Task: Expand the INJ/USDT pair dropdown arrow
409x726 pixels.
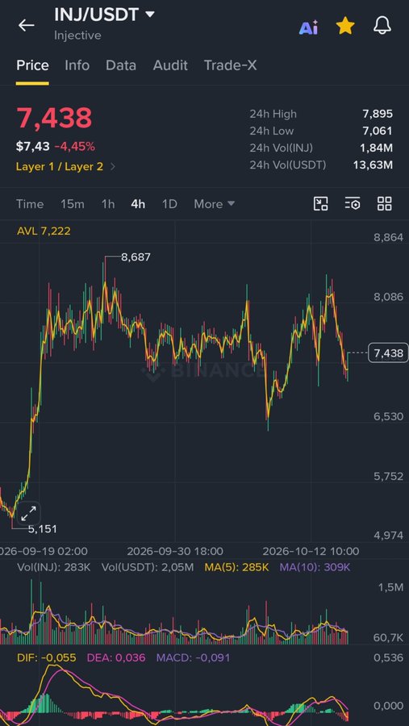Action: [x=149, y=15]
